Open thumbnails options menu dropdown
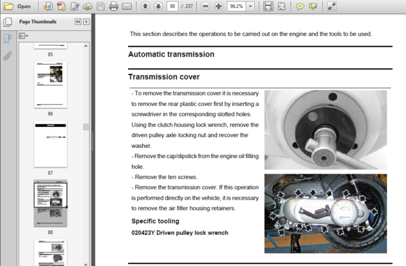406x266 pixels. [23, 36]
